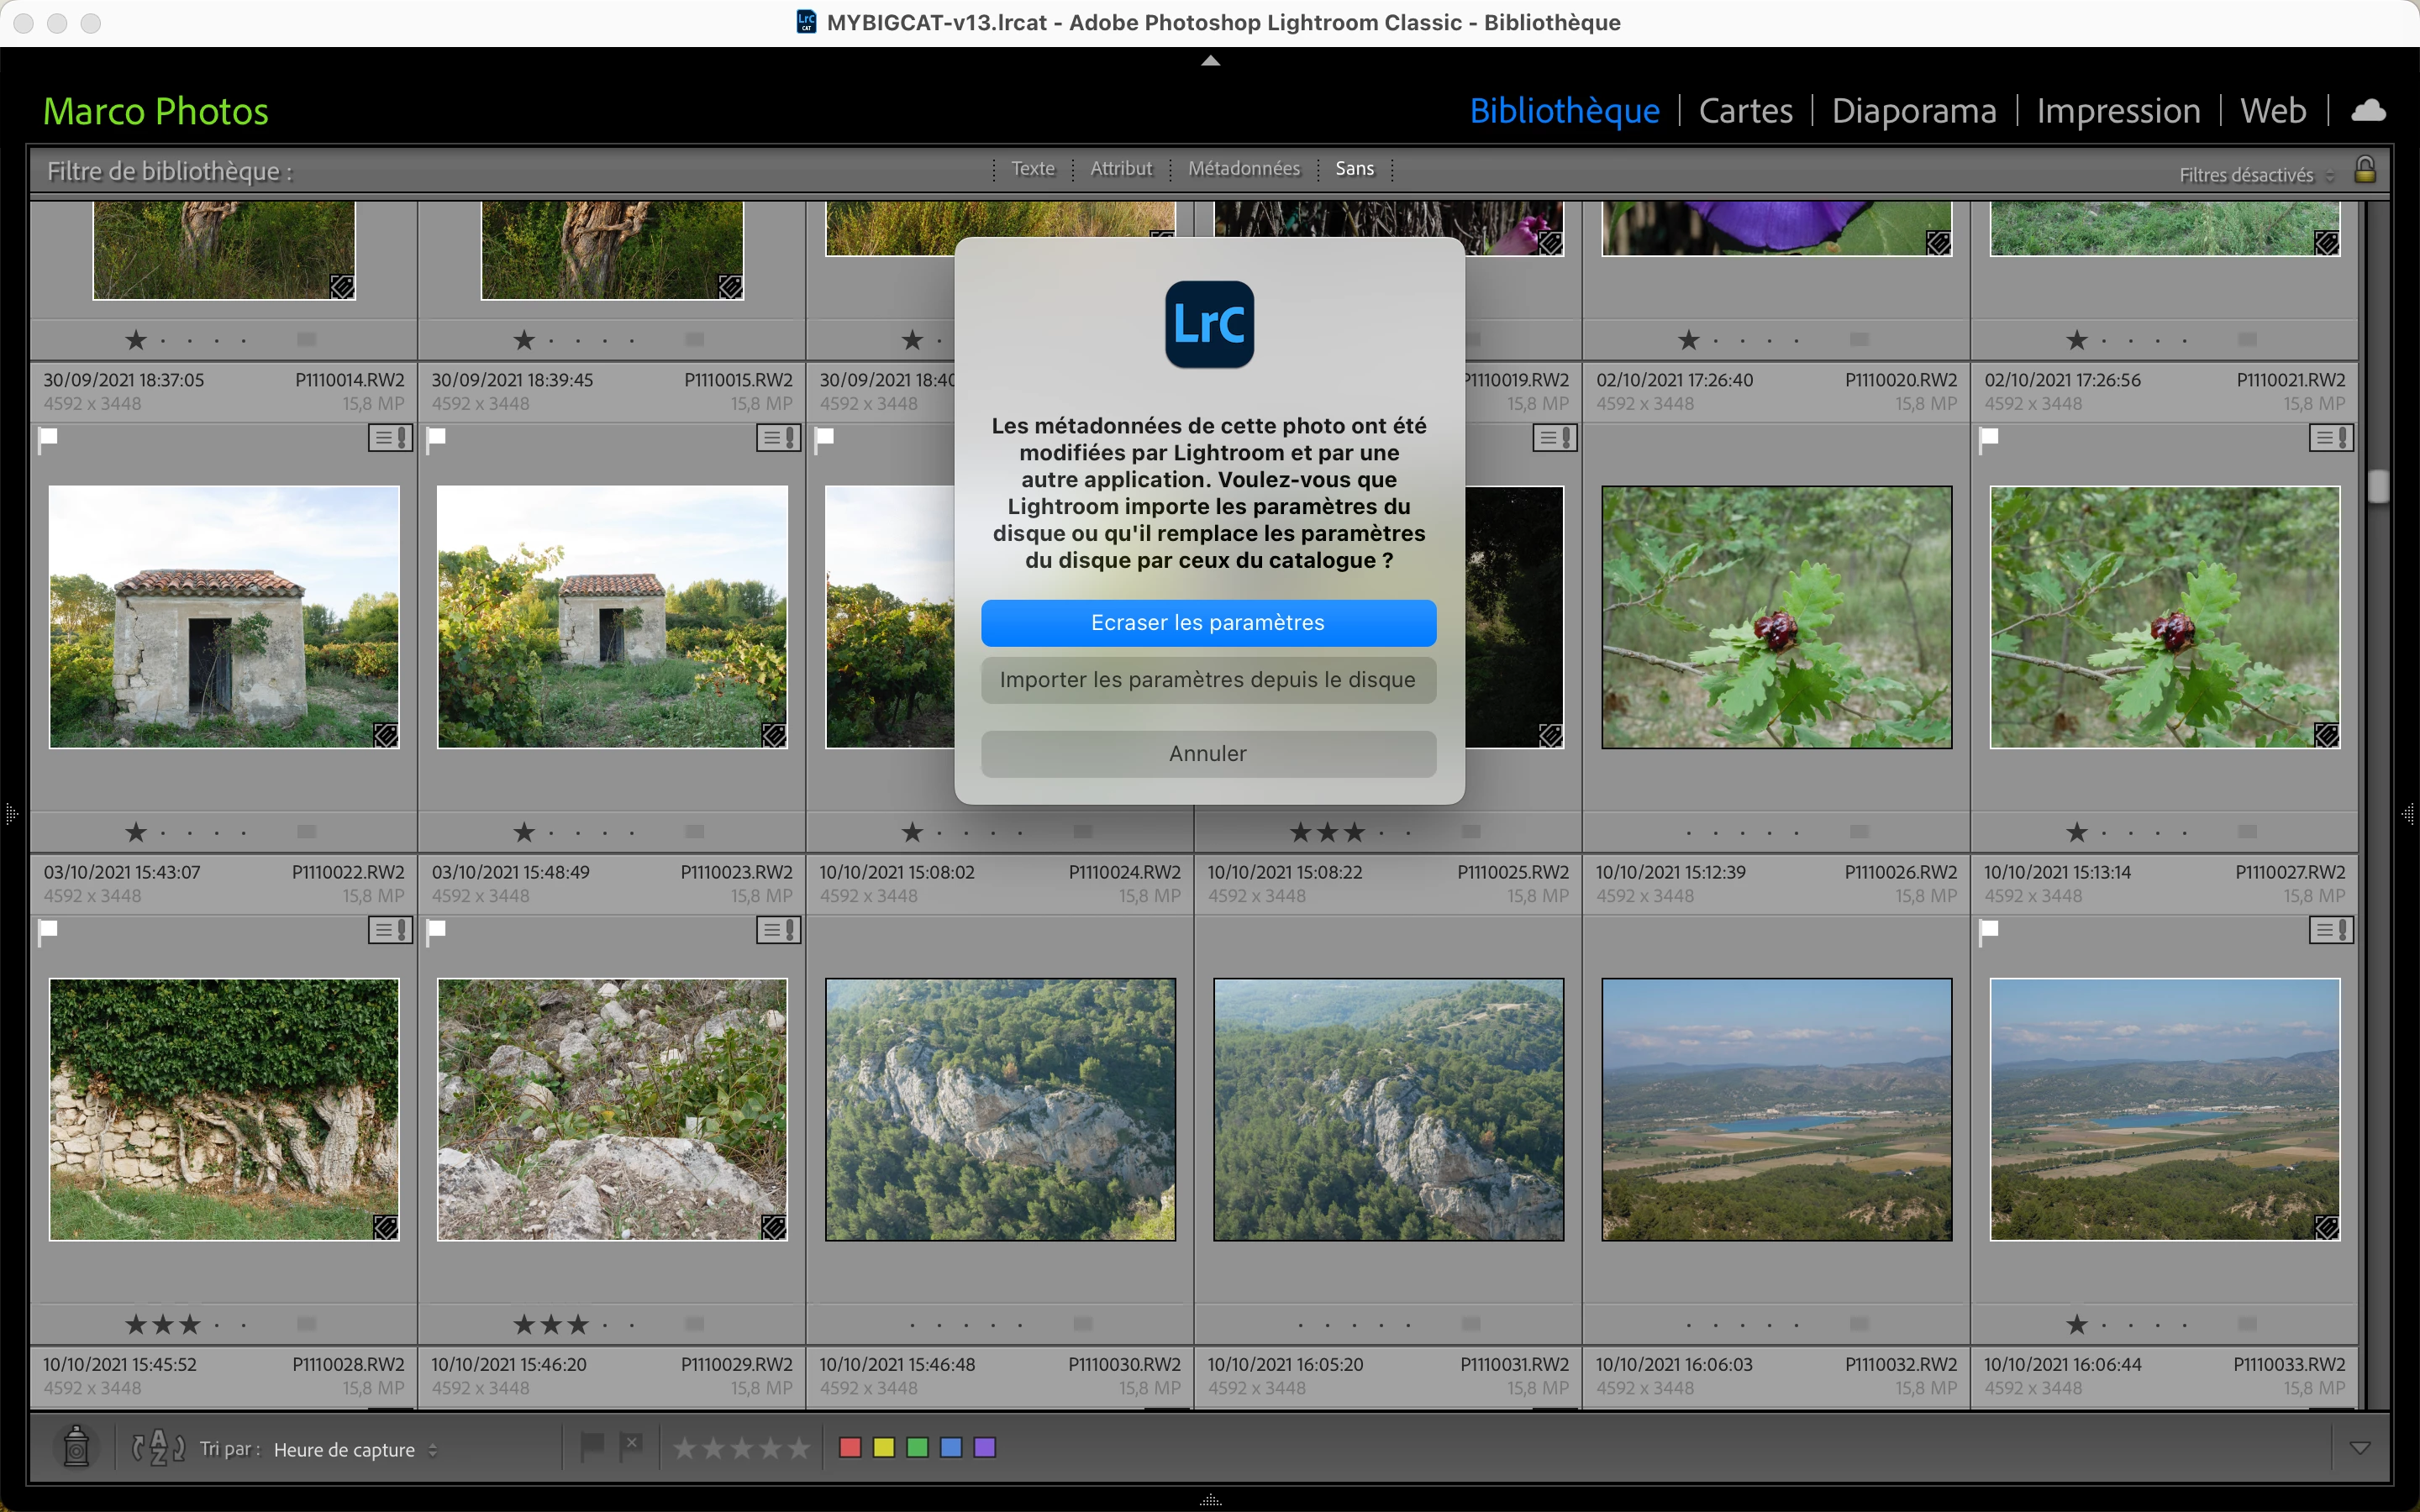The image size is (2420, 1512).
Task: Reverse sort direction with A-Z icon
Action: (158, 1447)
